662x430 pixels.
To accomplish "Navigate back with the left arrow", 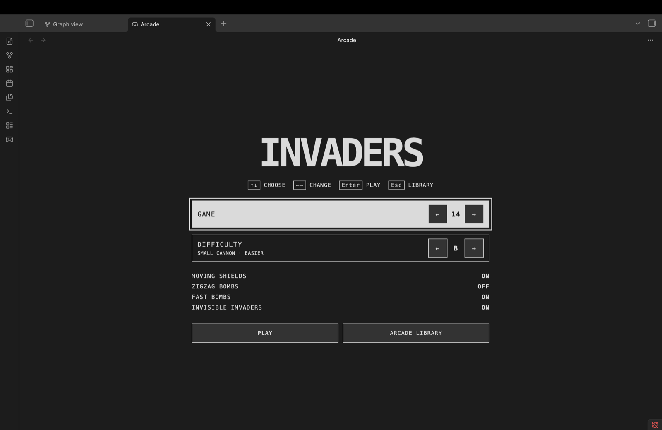I will pyautogui.click(x=31, y=40).
